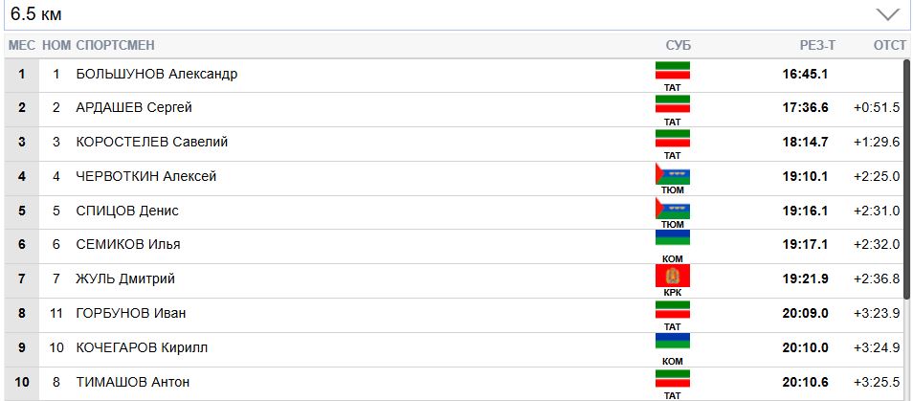Click the СУБ column header

coord(678,45)
